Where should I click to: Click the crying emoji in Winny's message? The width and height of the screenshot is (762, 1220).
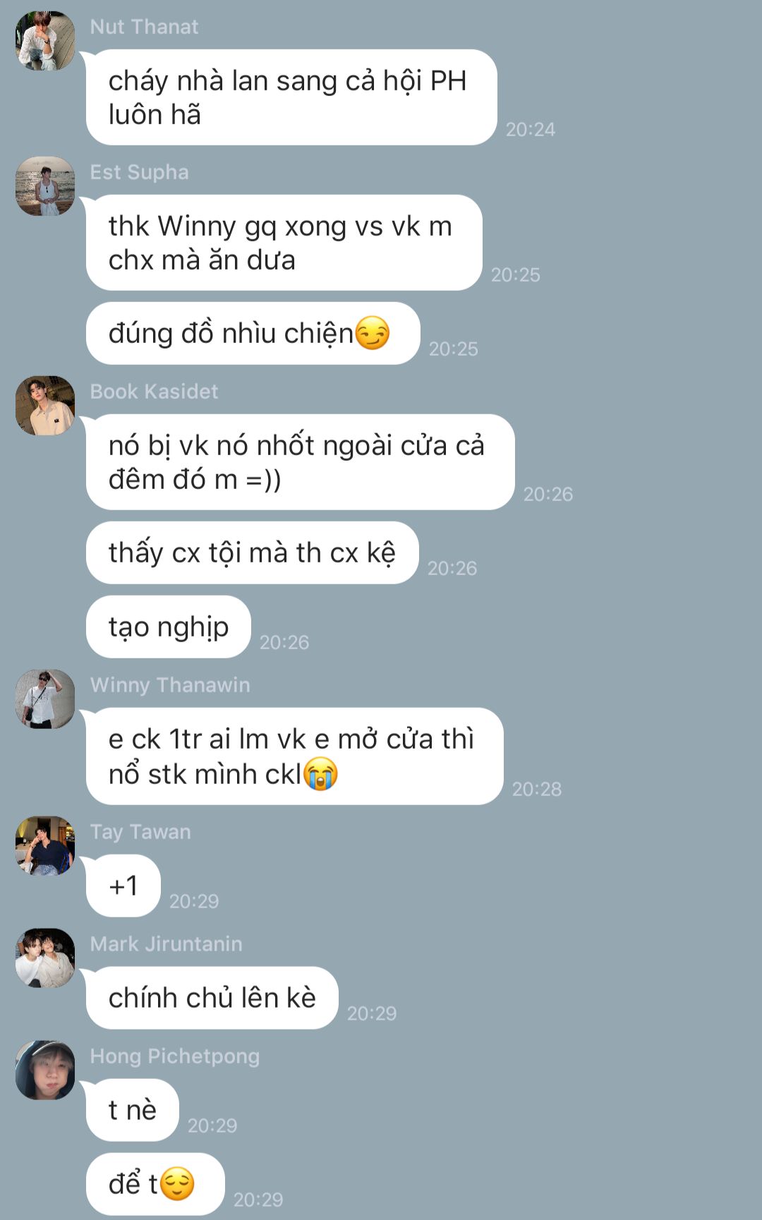pyautogui.click(x=320, y=773)
